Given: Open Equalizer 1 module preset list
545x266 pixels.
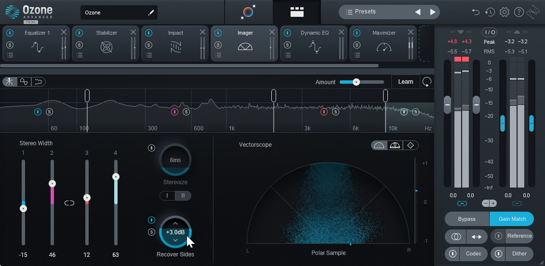Looking at the screenshot, I should tap(10, 55).
